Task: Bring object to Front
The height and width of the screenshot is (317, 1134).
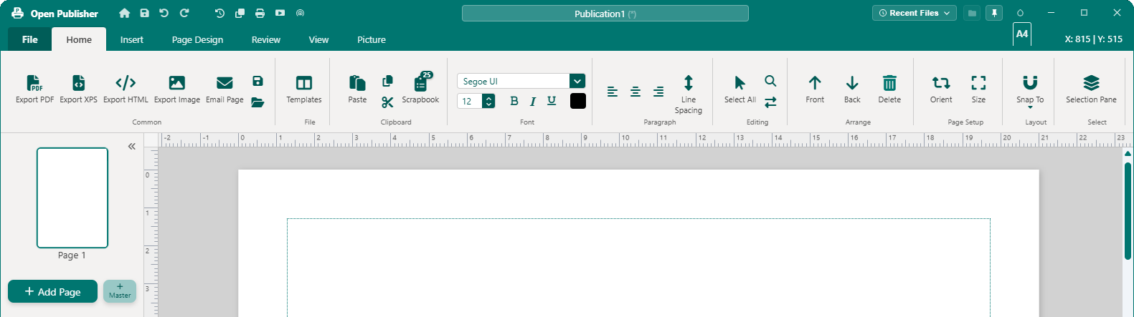Action: pos(815,89)
